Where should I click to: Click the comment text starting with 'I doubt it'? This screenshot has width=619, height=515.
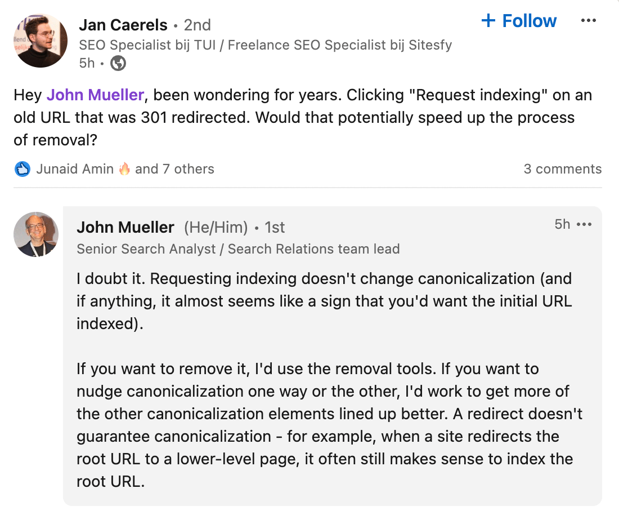(x=324, y=301)
